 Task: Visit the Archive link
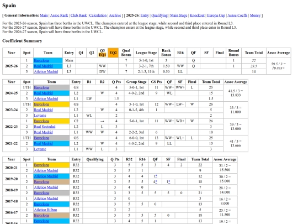pyautogui.click(x=115, y=15)
